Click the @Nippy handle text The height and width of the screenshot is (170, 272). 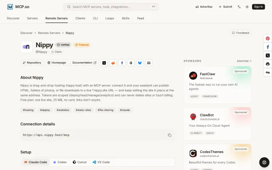41,52
